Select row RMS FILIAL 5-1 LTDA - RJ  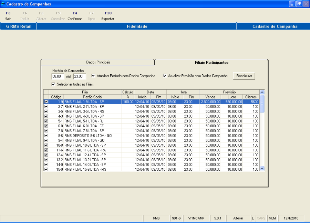point(151,121)
